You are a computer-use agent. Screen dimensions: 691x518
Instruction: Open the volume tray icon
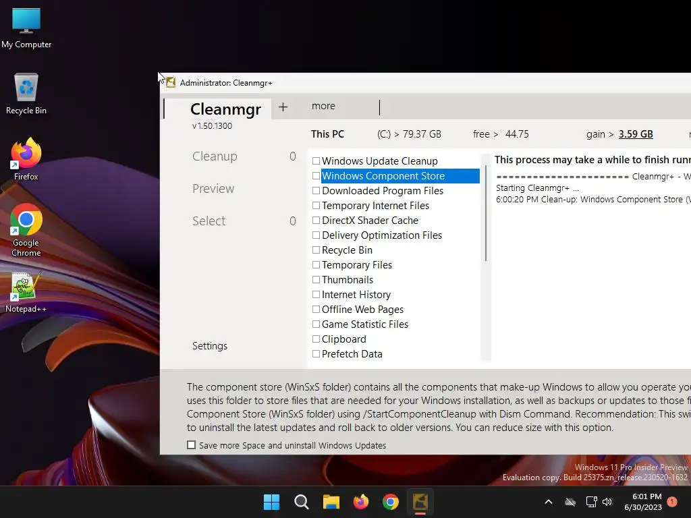click(x=608, y=502)
